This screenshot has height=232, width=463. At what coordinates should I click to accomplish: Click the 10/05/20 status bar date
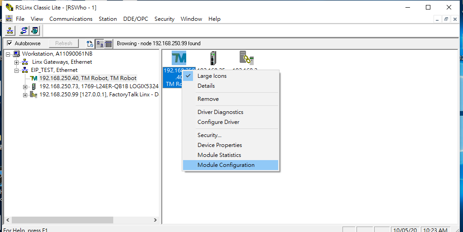coord(405,230)
